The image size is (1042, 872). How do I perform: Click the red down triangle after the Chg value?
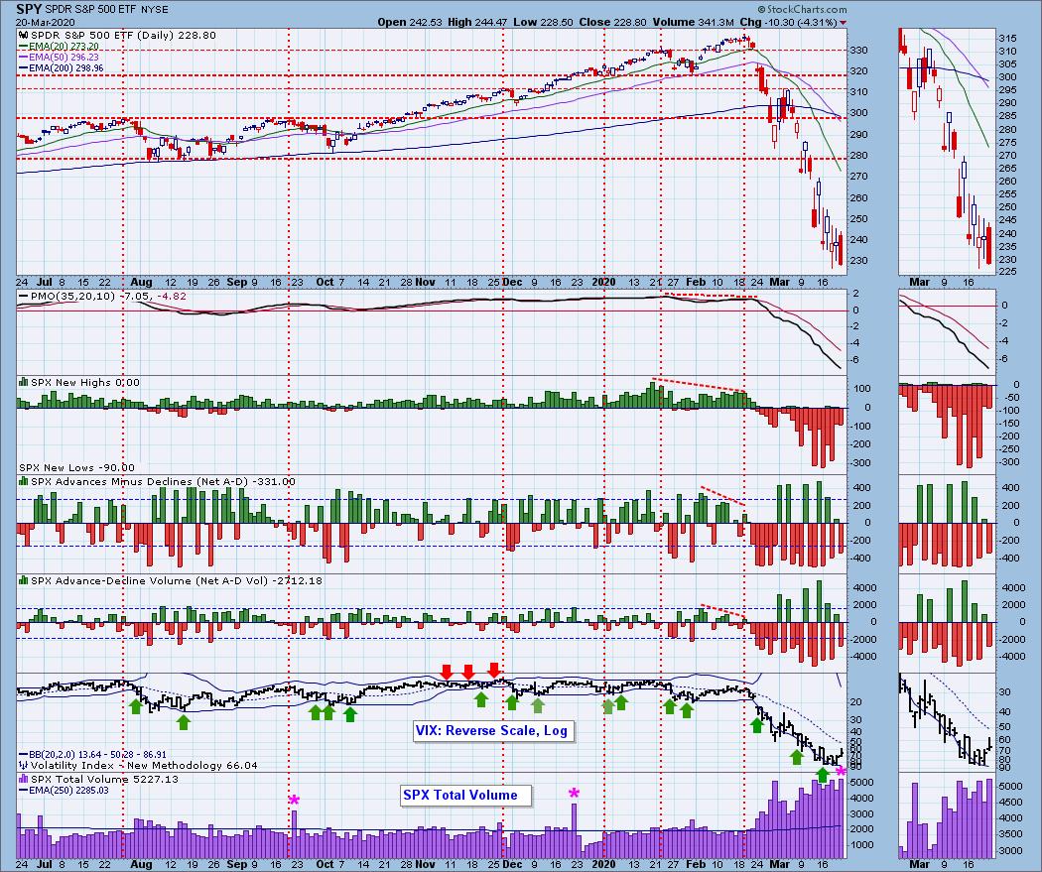coord(844,23)
